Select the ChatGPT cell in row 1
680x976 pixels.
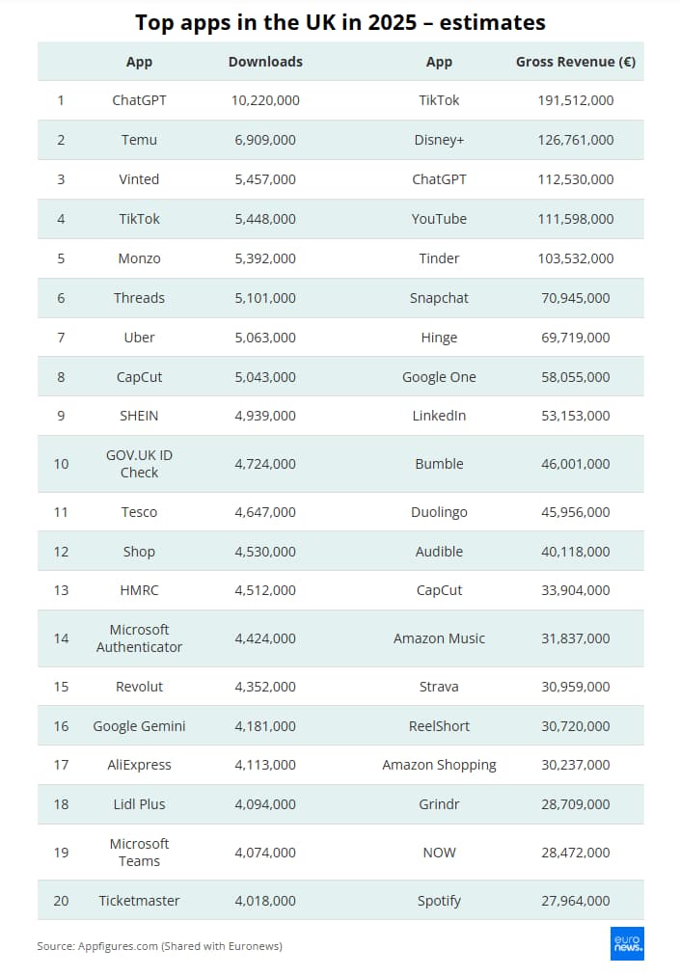coord(139,100)
